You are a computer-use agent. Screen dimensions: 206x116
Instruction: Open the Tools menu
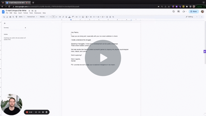tap(31, 13)
